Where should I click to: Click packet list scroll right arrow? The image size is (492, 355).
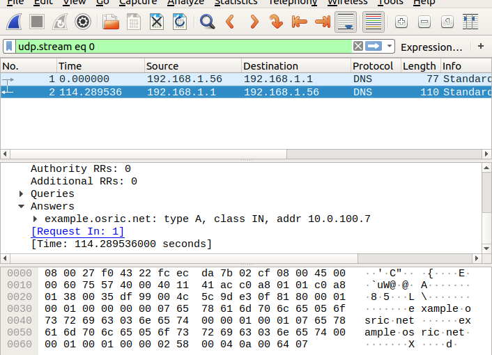tap(486, 154)
